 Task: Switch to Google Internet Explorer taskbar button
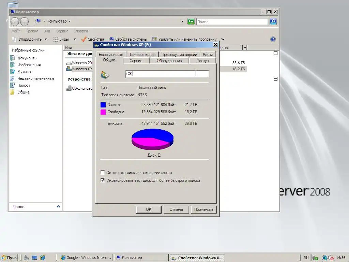point(86,258)
